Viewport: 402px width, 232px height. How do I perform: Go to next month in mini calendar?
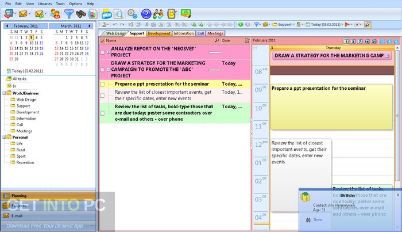click(x=90, y=26)
